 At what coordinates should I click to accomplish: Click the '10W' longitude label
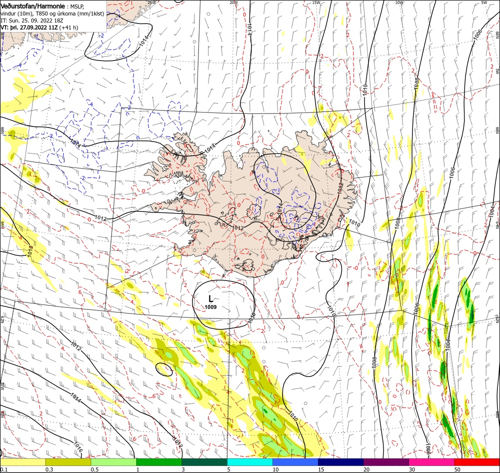pyautogui.click(x=399, y=2)
